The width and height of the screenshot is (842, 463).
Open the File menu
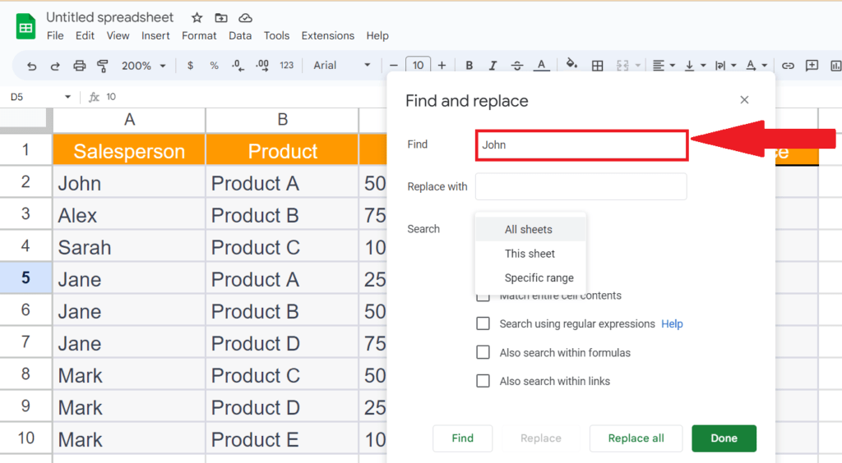(55, 36)
